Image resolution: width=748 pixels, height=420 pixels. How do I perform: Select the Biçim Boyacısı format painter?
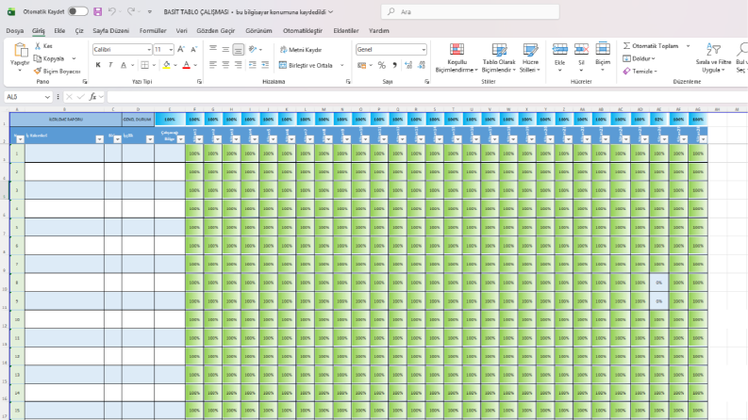[57, 71]
